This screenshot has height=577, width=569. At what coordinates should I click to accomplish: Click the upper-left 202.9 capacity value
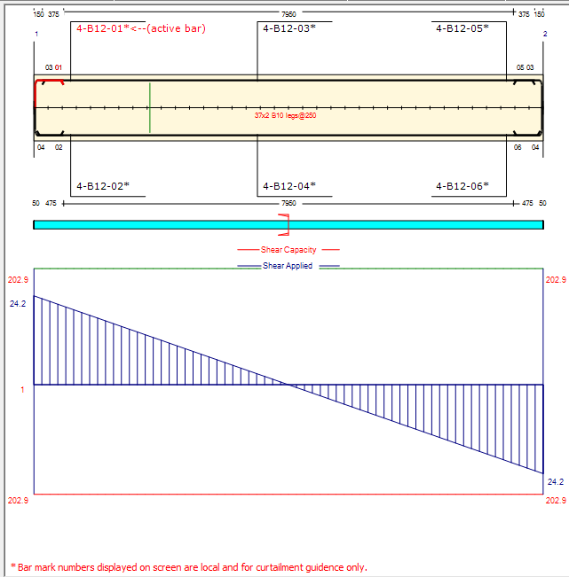[x=18, y=280]
